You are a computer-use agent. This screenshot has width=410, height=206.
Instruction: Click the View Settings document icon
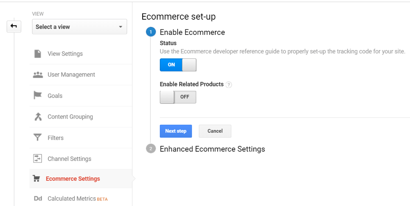click(38, 54)
